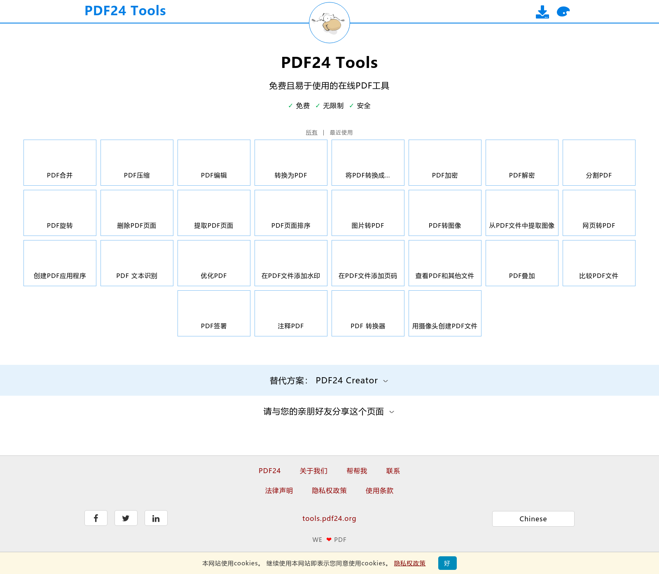Image resolution: width=659 pixels, height=574 pixels.
Task: Open the 注释PDF tool tile
Action: pyautogui.click(x=291, y=313)
